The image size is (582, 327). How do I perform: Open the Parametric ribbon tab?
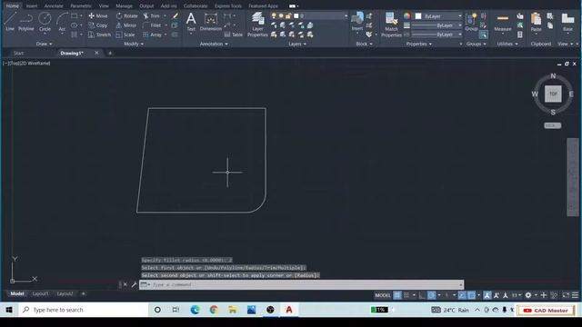click(x=81, y=6)
